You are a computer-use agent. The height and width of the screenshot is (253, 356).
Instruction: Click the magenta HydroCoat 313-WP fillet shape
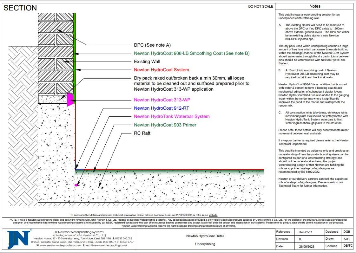[70, 100]
